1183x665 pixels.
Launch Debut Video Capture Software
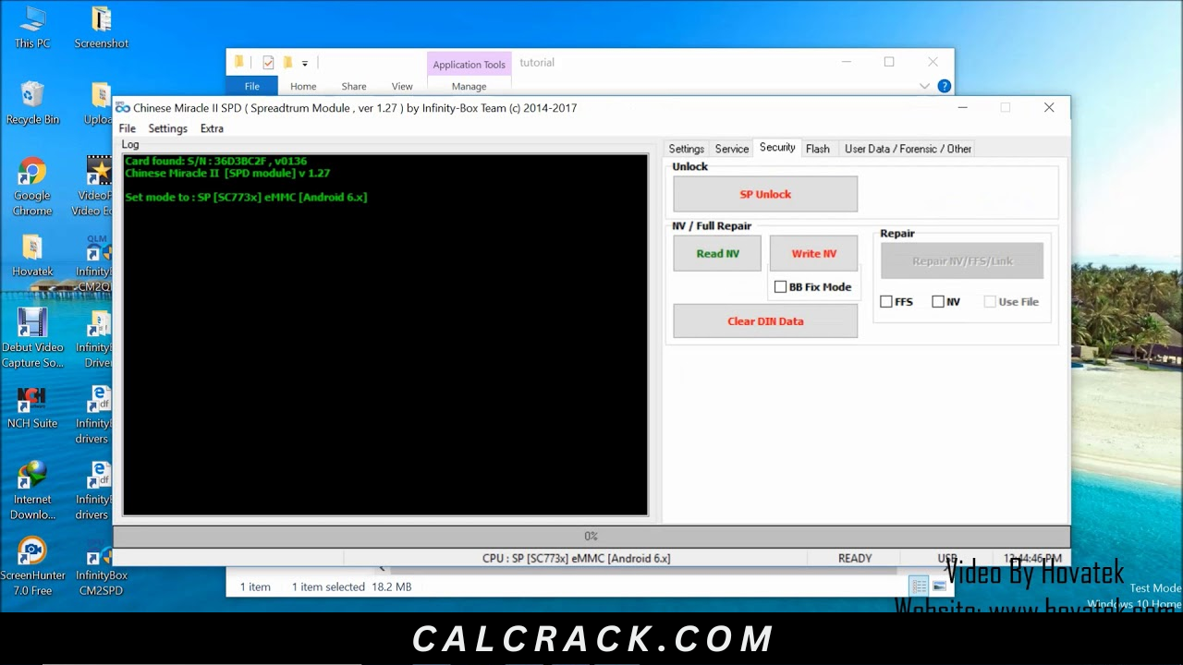(32, 339)
